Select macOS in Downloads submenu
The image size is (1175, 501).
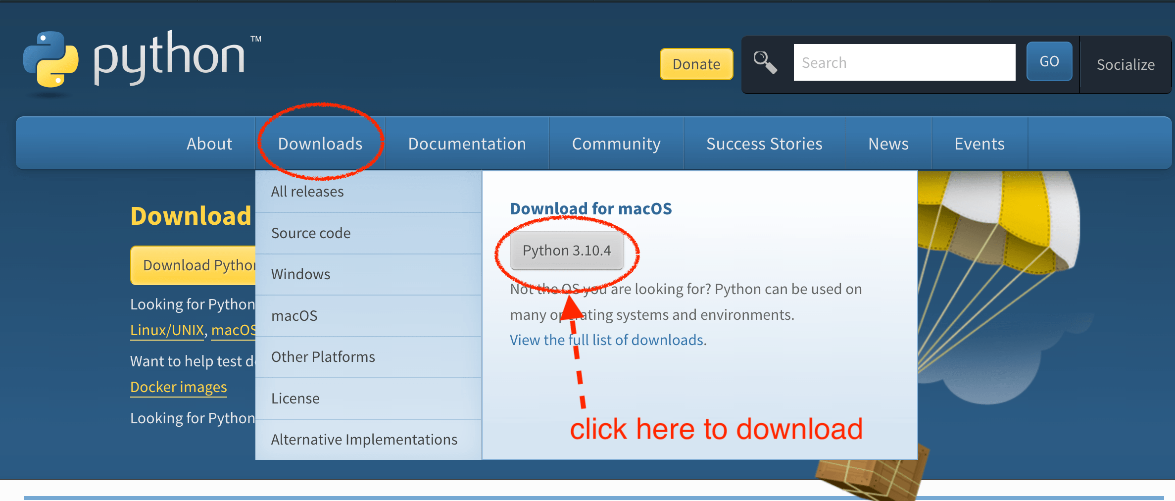click(368, 316)
